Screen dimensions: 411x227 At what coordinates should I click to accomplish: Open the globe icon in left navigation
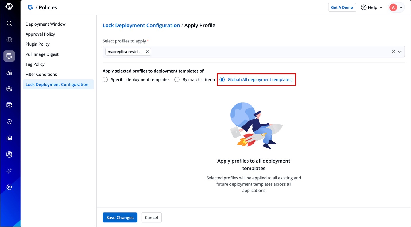click(9, 40)
